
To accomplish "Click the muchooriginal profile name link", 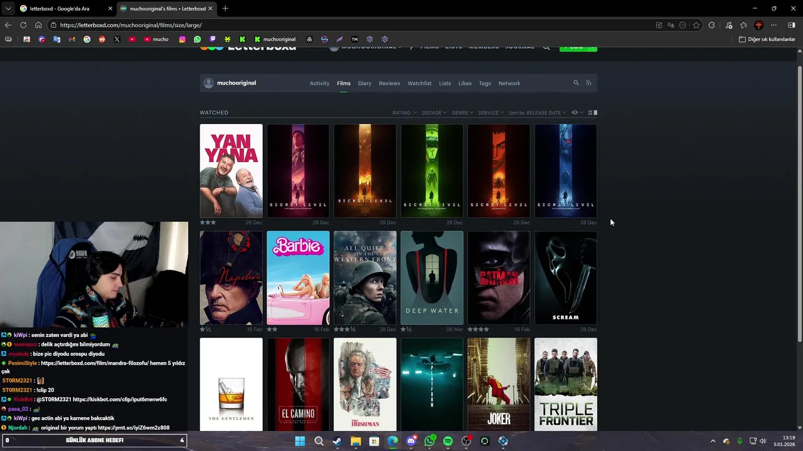I will pyautogui.click(x=237, y=83).
